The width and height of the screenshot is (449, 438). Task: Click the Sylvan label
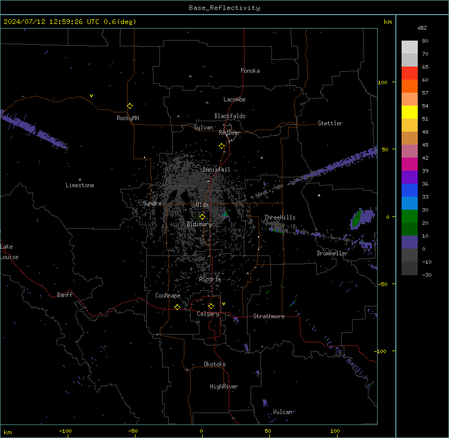click(203, 127)
